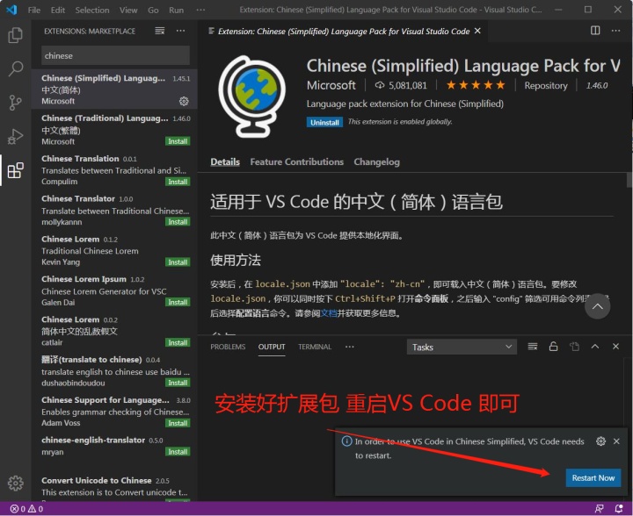Open the Manage gear in activity bar
633x516 pixels.
(x=15, y=483)
